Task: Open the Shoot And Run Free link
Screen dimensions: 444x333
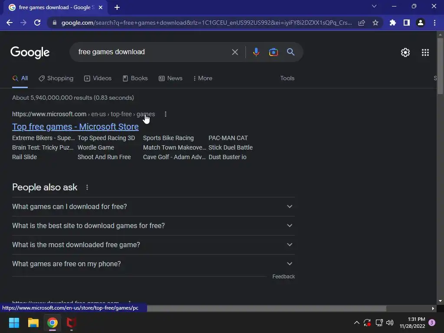Action: 104,157
